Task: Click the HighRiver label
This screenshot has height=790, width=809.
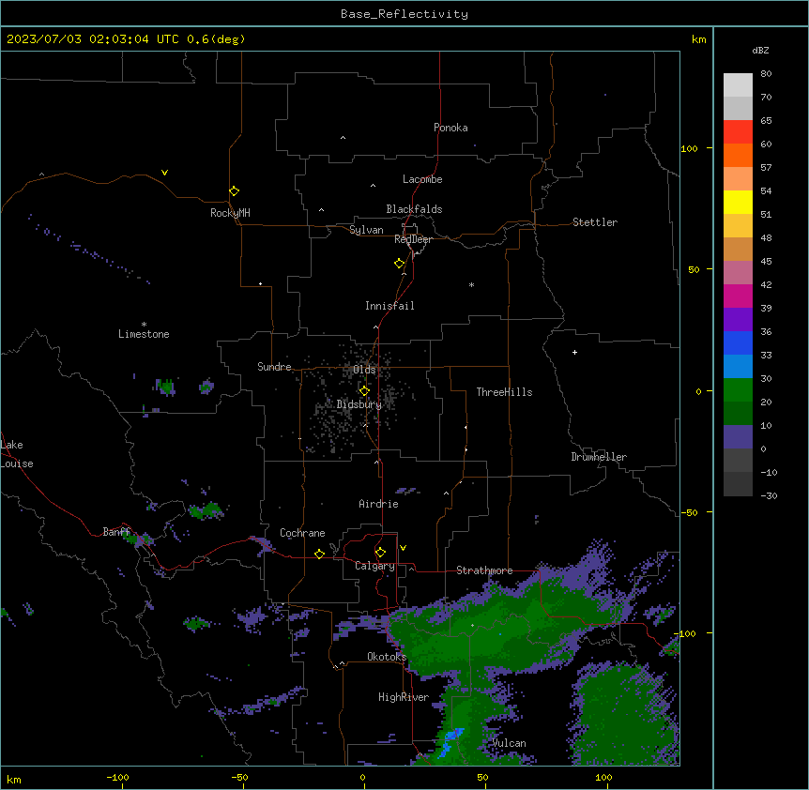Action: (x=404, y=697)
